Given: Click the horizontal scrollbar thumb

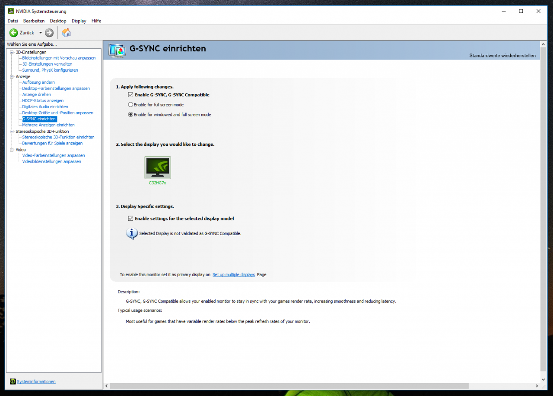Looking at the screenshot, I should [x=289, y=386].
